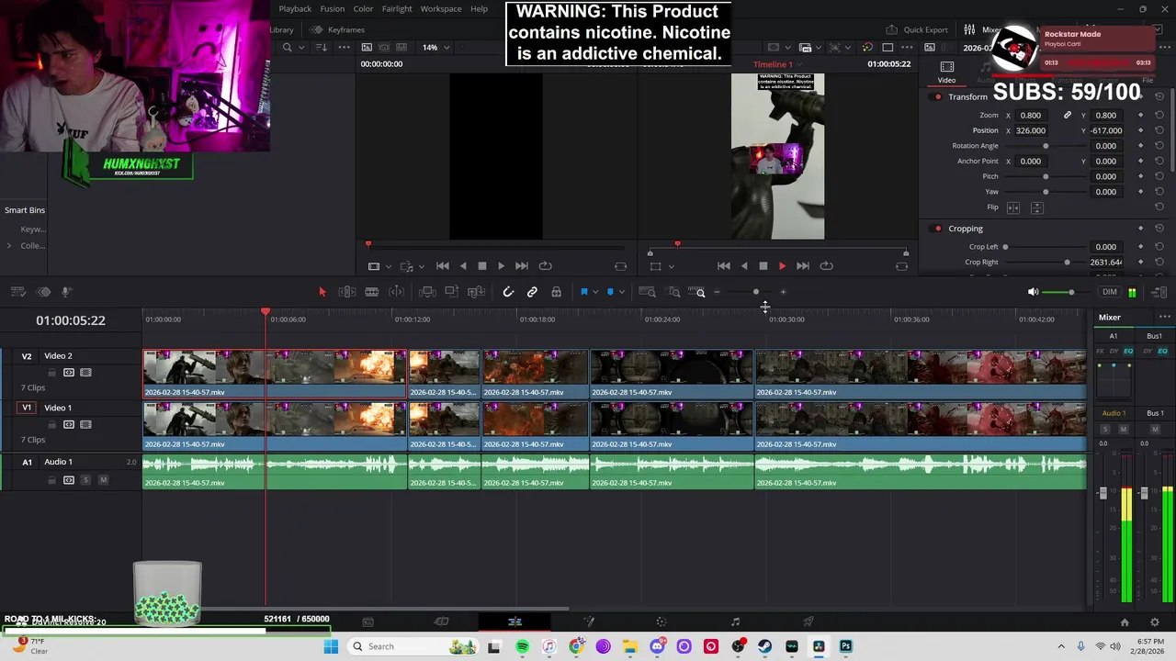This screenshot has width=1176, height=661.
Task: Open the Video tab in Inspector
Action: click(x=946, y=73)
